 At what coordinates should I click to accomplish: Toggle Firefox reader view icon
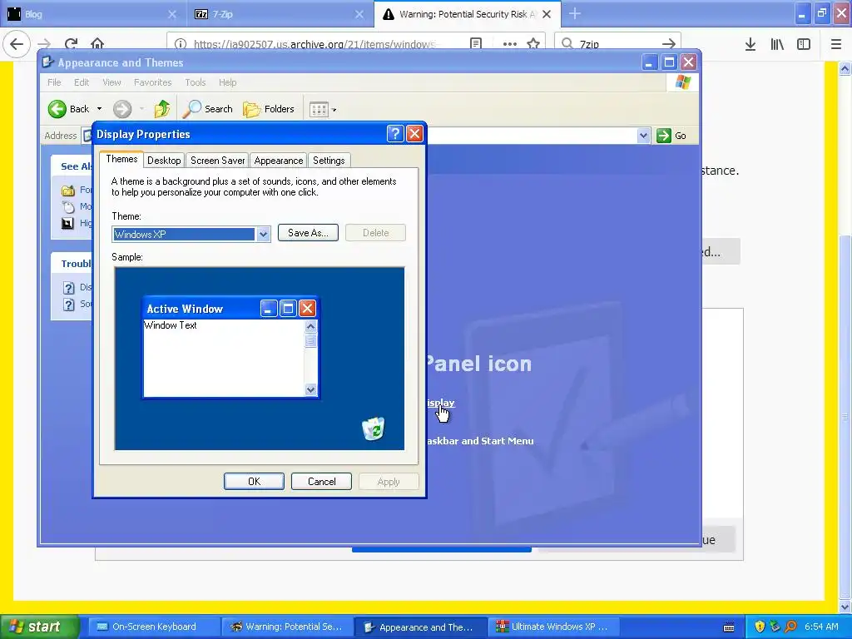click(475, 43)
